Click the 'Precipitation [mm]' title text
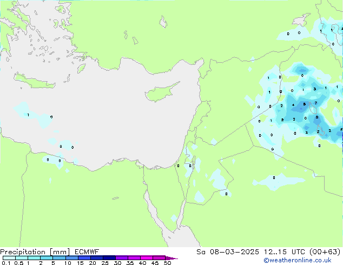This screenshot has height=265, width=343. point(35,252)
